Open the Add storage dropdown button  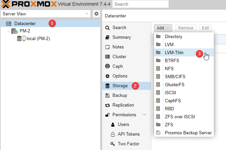tap(163, 28)
